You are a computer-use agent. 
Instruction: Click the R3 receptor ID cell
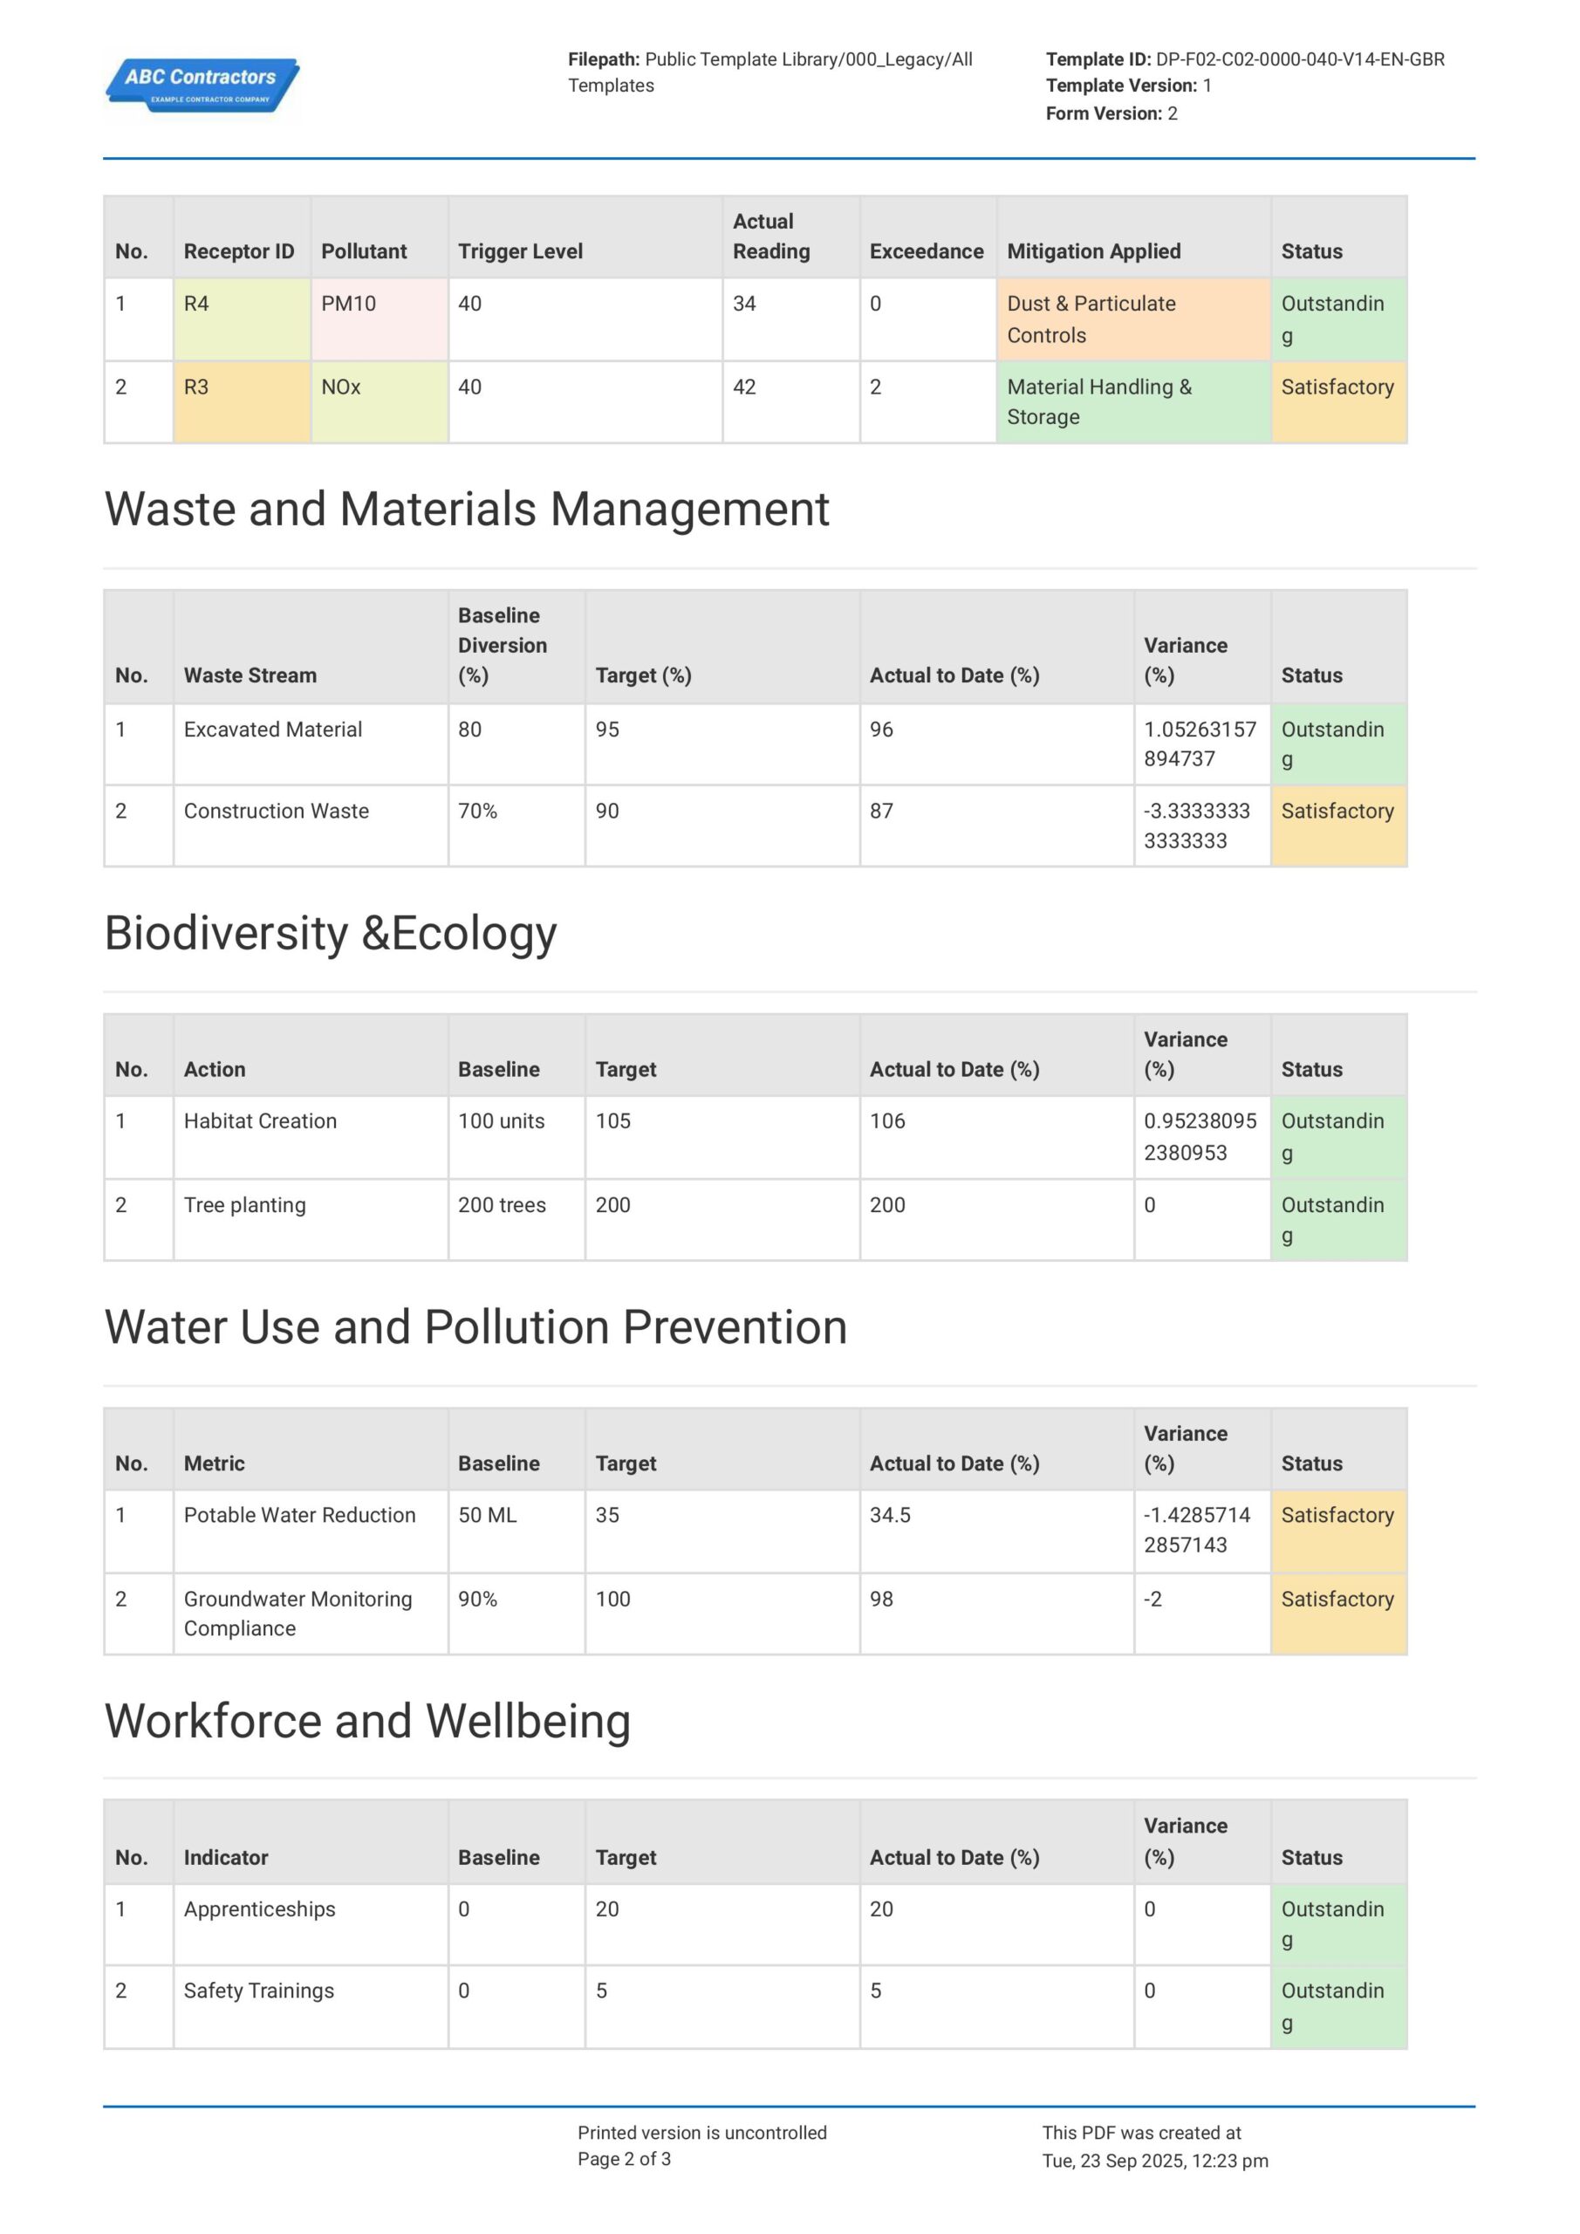coord(242,401)
